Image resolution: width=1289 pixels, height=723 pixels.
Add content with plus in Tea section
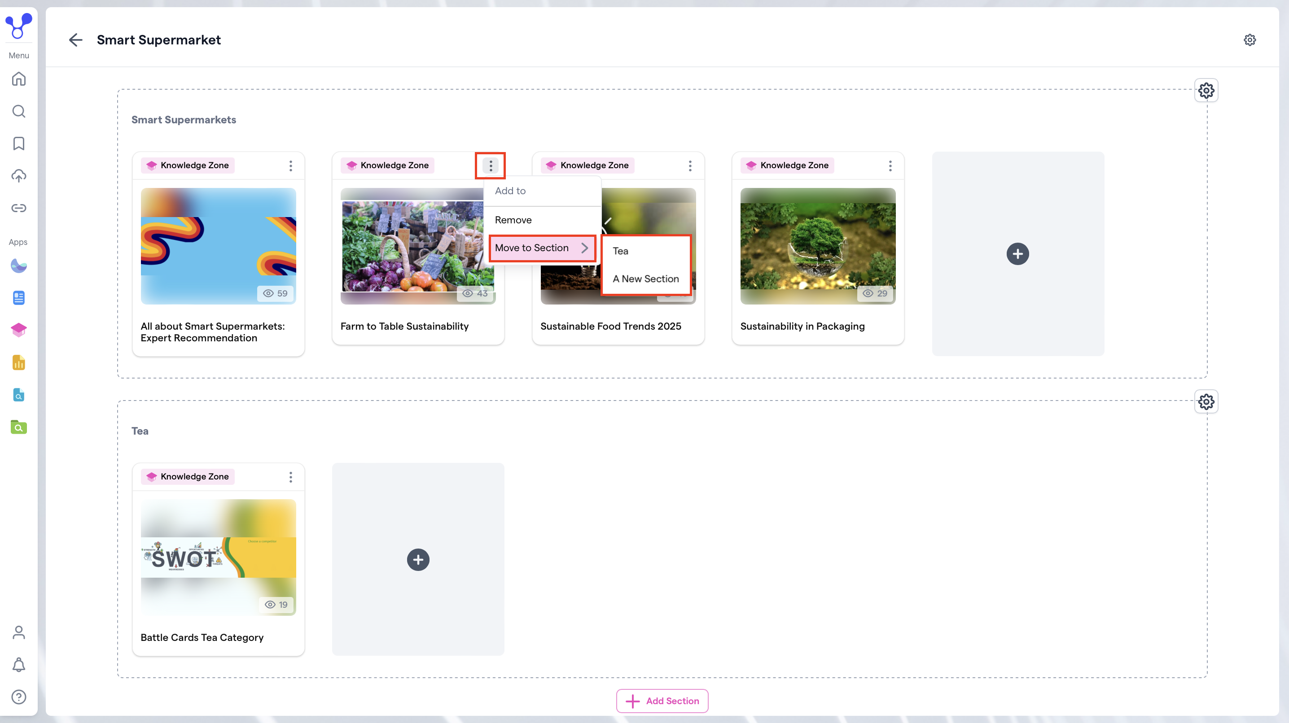click(x=418, y=559)
